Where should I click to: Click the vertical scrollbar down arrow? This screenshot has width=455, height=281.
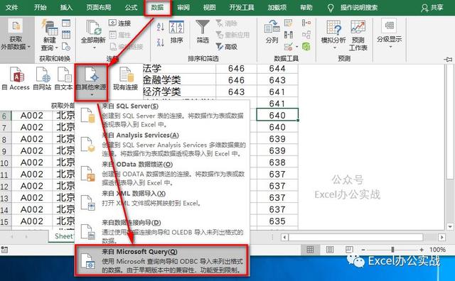pos(450,226)
